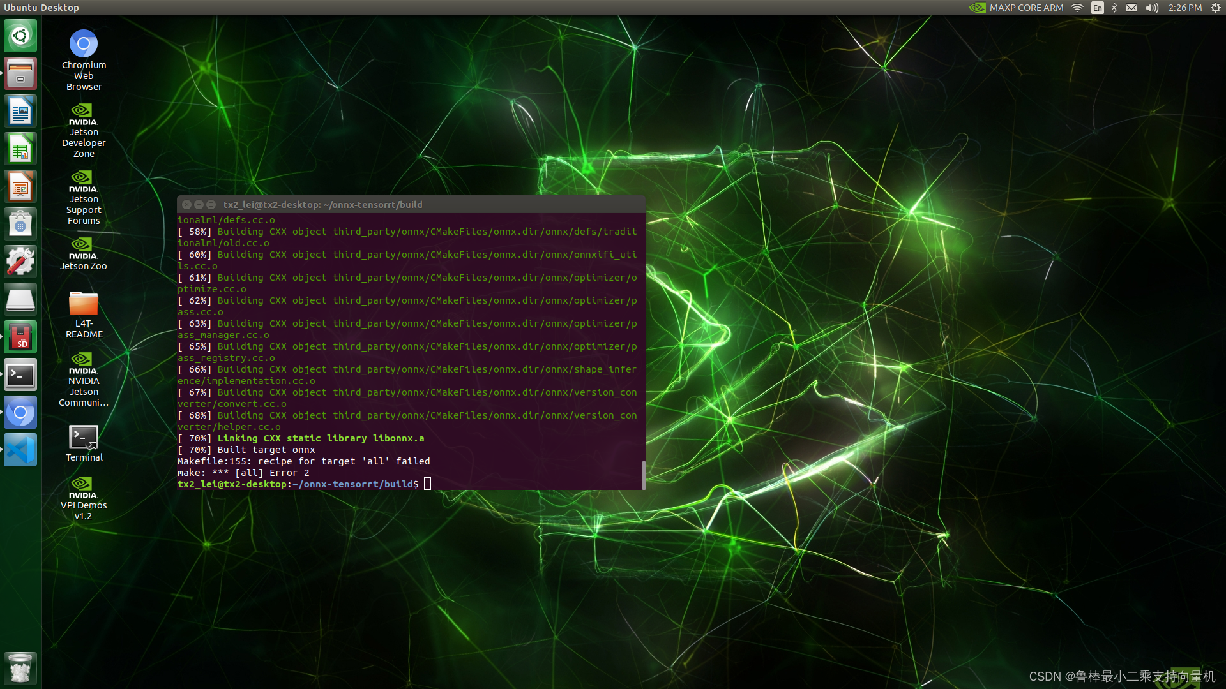Close the terminal window
The height and width of the screenshot is (689, 1226).
[x=186, y=205]
